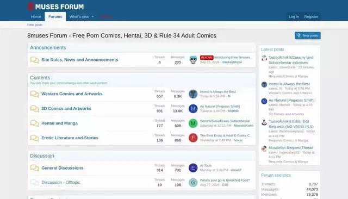The height and width of the screenshot is (199, 348).
Task: Click username MaestroKaen
Action: coord(244,126)
